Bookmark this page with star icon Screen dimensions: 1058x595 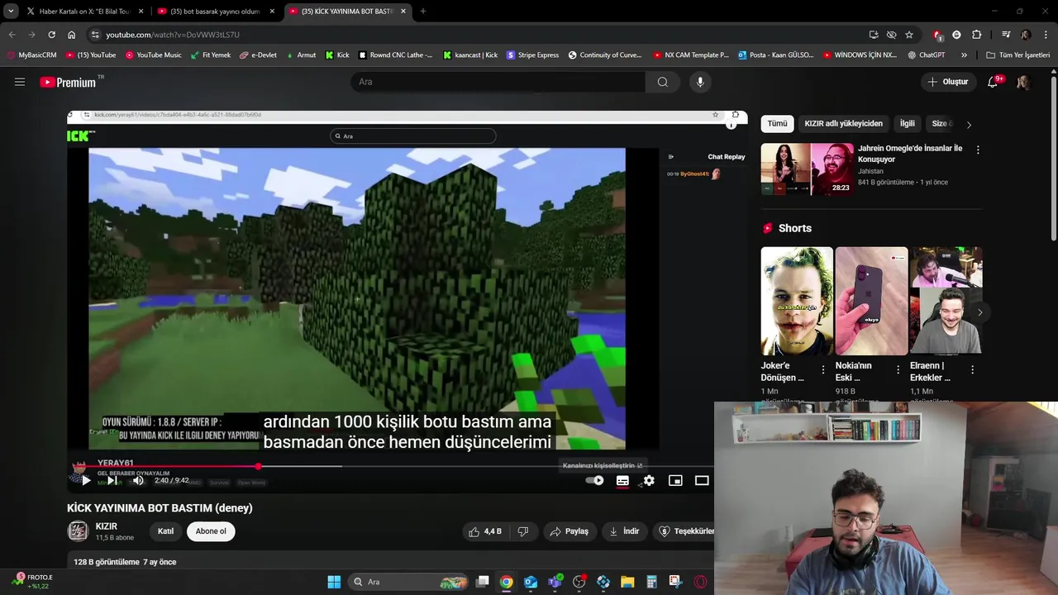(909, 35)
